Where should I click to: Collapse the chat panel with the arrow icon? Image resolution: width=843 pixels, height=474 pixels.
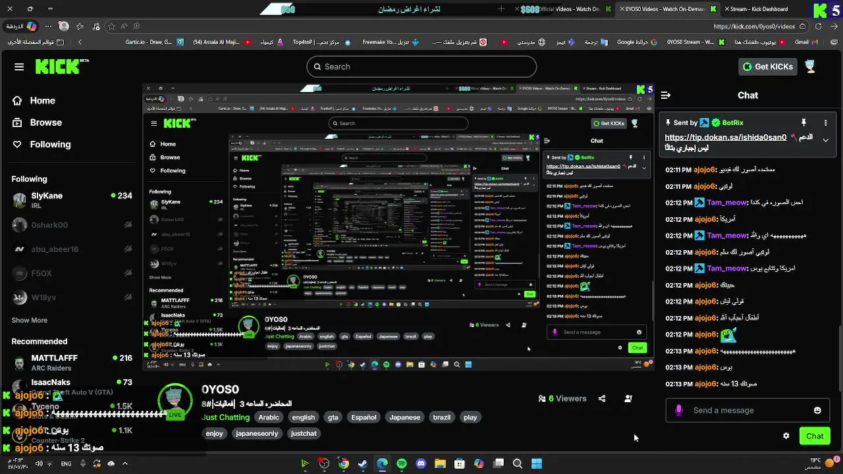pyautogui.click(x=665, y=95)
